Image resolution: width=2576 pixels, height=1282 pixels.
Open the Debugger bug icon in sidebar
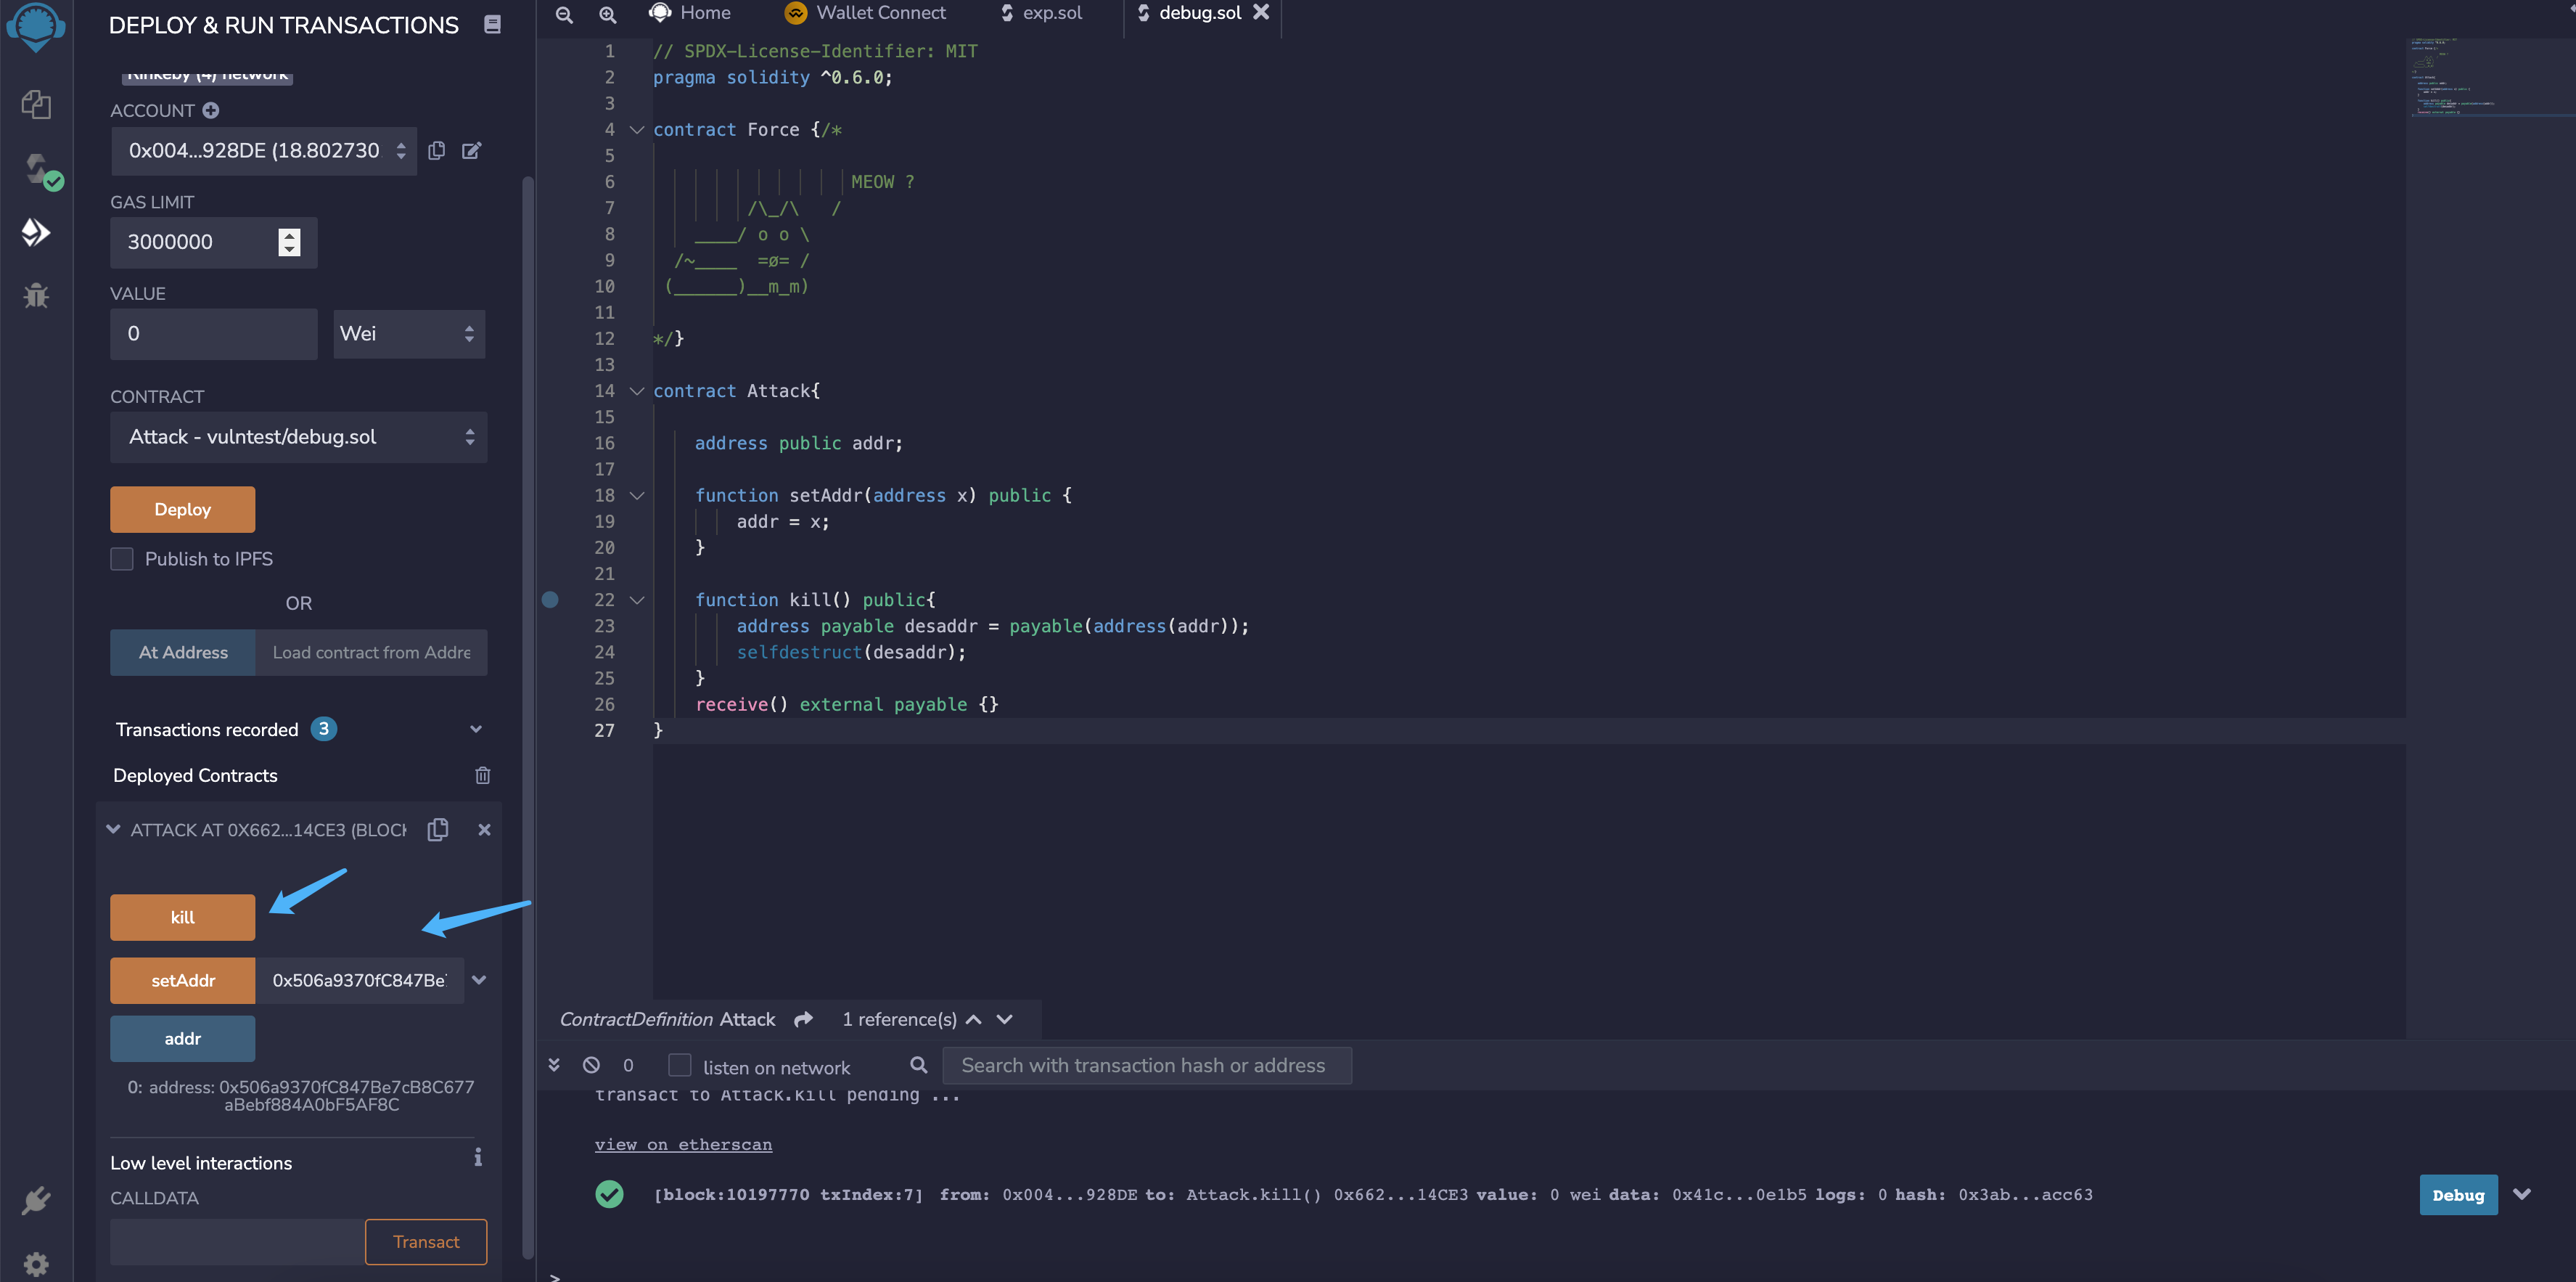click(x=36, y=295)
